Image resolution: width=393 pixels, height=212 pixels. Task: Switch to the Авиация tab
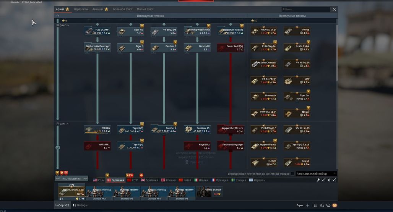point(100,9)
